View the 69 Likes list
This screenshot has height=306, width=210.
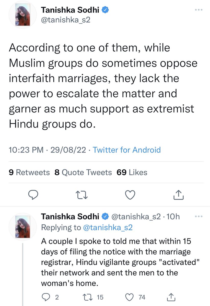tap(132, 173)
